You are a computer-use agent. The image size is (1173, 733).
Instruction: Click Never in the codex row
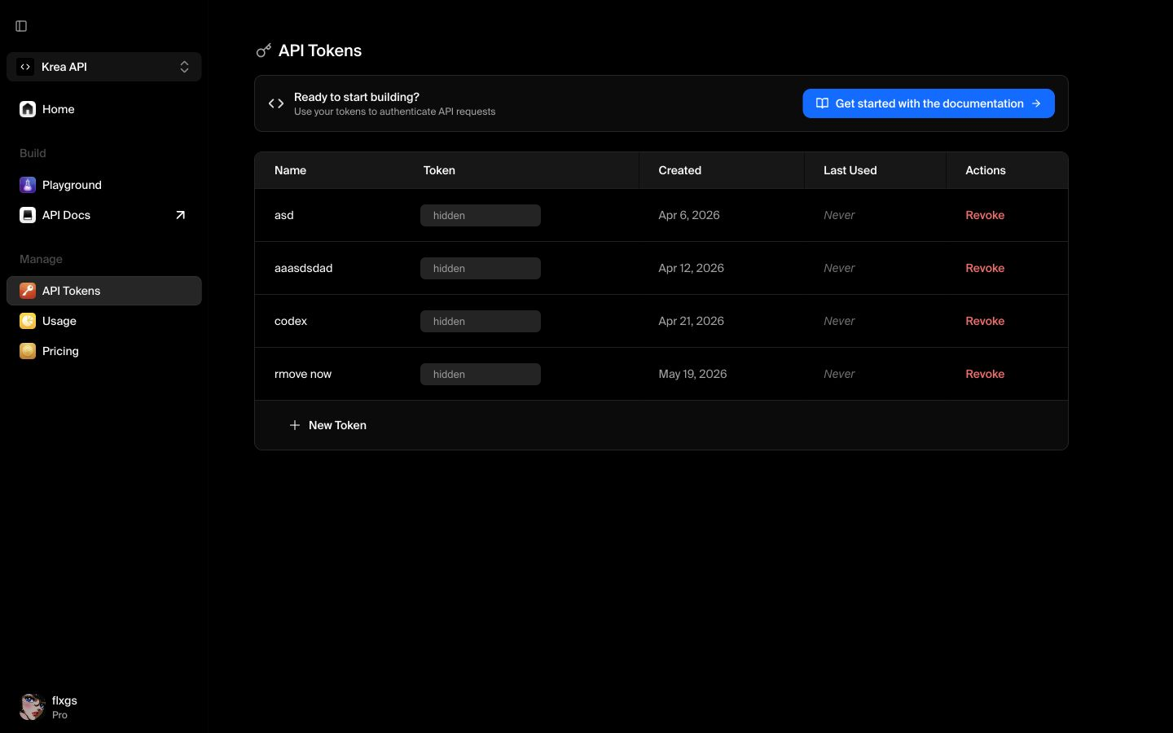tap(839, 321)
